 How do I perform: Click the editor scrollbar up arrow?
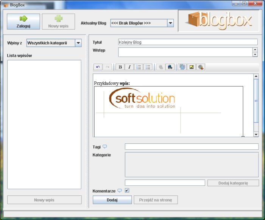tap(256, 76)
